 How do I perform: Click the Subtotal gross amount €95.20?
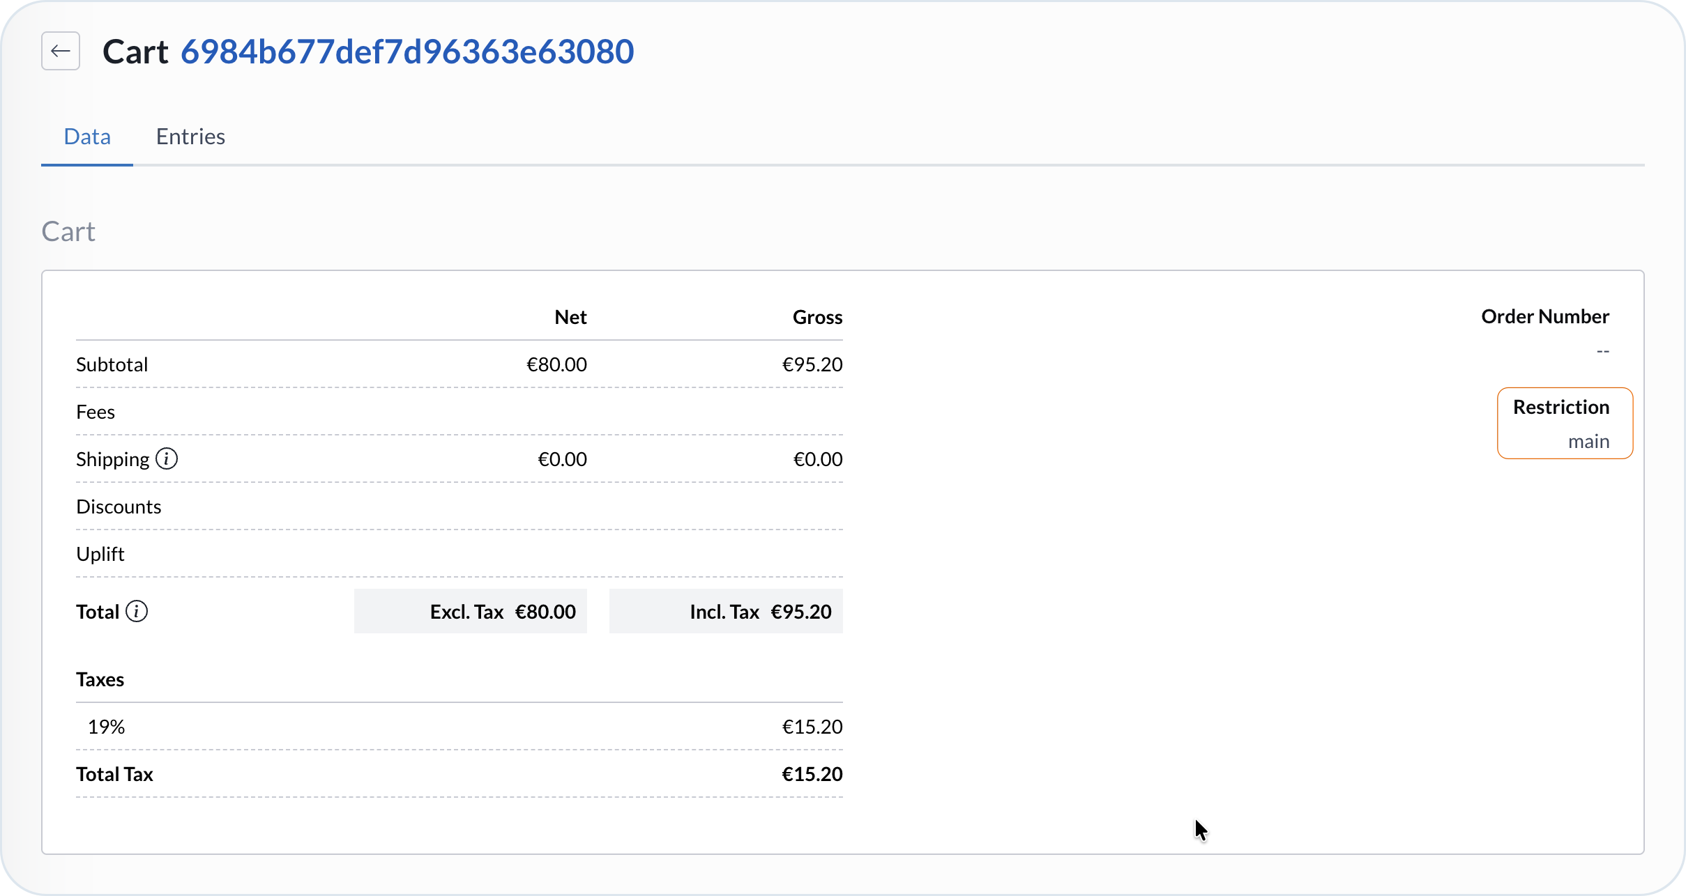(812, 364)
